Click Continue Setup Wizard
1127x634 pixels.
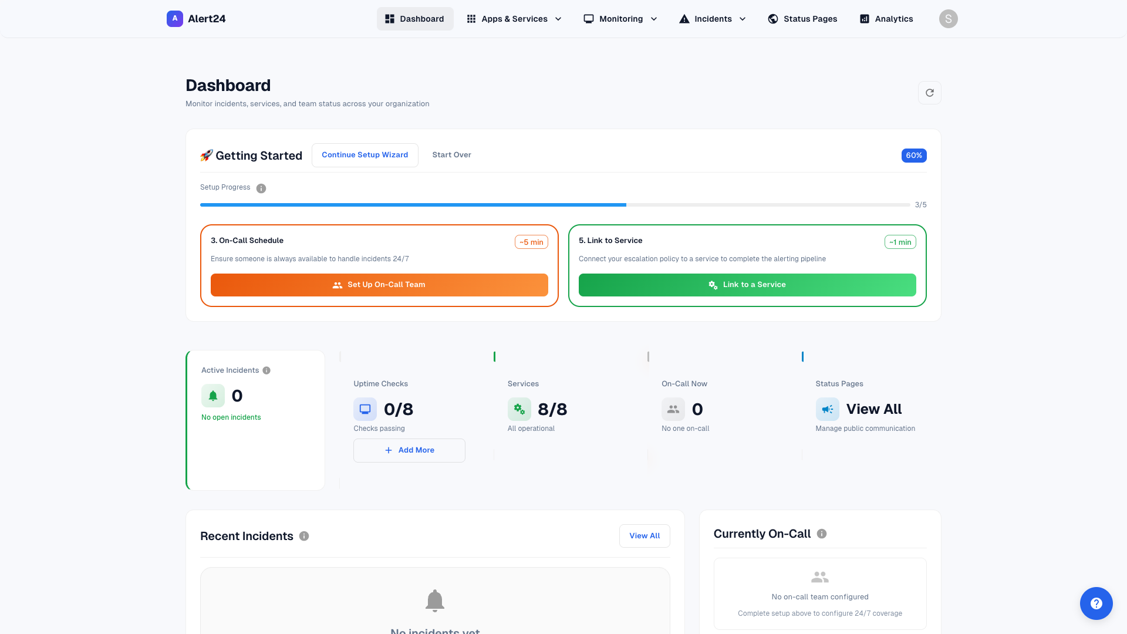pyautogui.click(x=365, y=155)
